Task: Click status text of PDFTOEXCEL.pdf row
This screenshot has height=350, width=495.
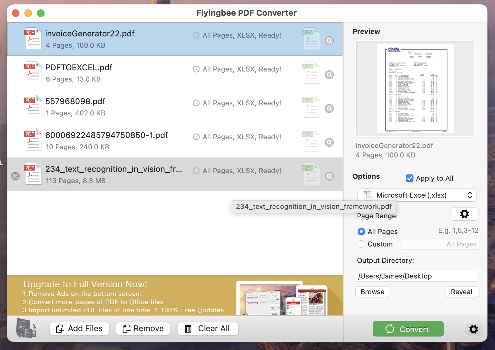Action: point(242,69)
